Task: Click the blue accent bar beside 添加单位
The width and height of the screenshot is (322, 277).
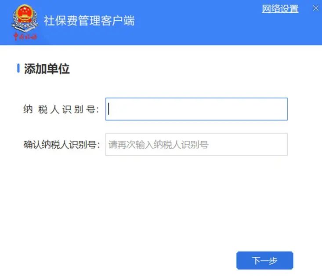Action: click(18, 68)
